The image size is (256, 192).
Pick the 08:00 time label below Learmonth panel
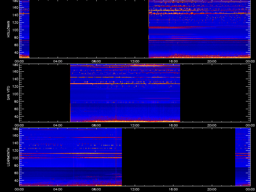pyautogui.click(x=96, y=189)
